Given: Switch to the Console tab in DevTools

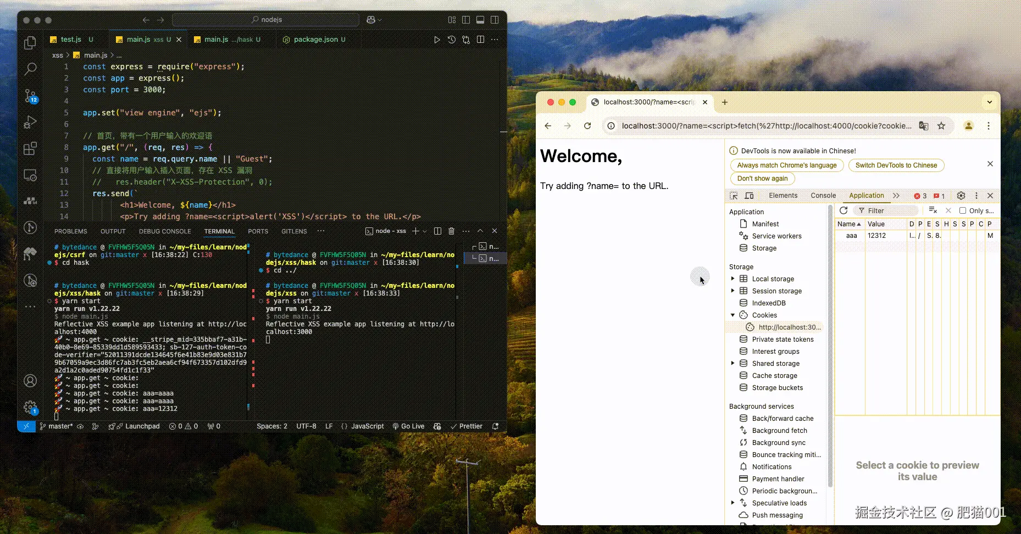Looking at the screenshot, I should click(x=823, y=196).
